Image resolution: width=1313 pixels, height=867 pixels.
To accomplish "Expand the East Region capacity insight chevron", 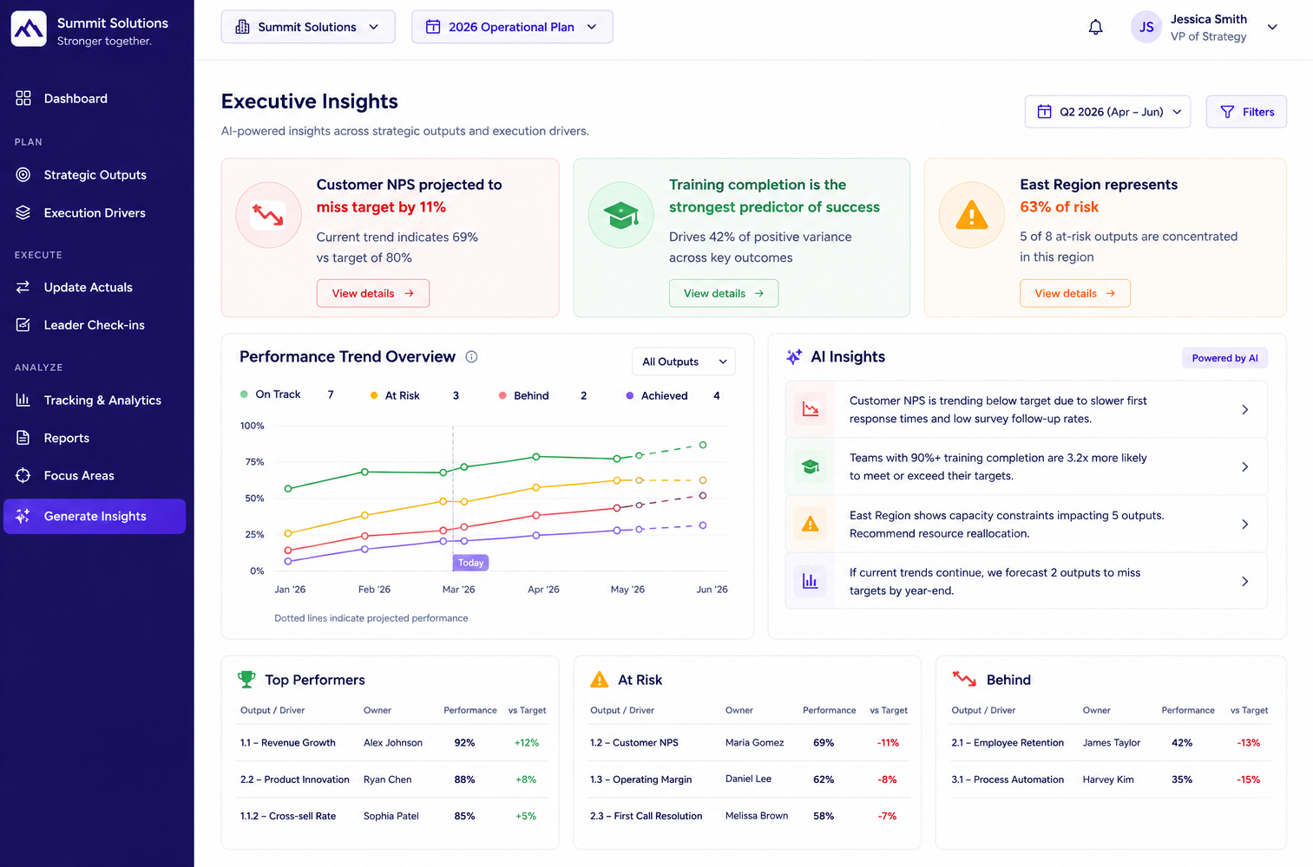I will [1244, 524].
